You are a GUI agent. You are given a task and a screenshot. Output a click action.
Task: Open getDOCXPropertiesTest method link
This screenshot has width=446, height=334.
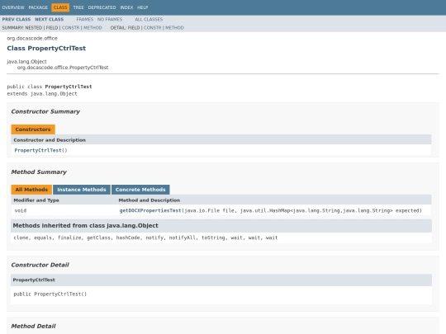click(150, 210)
